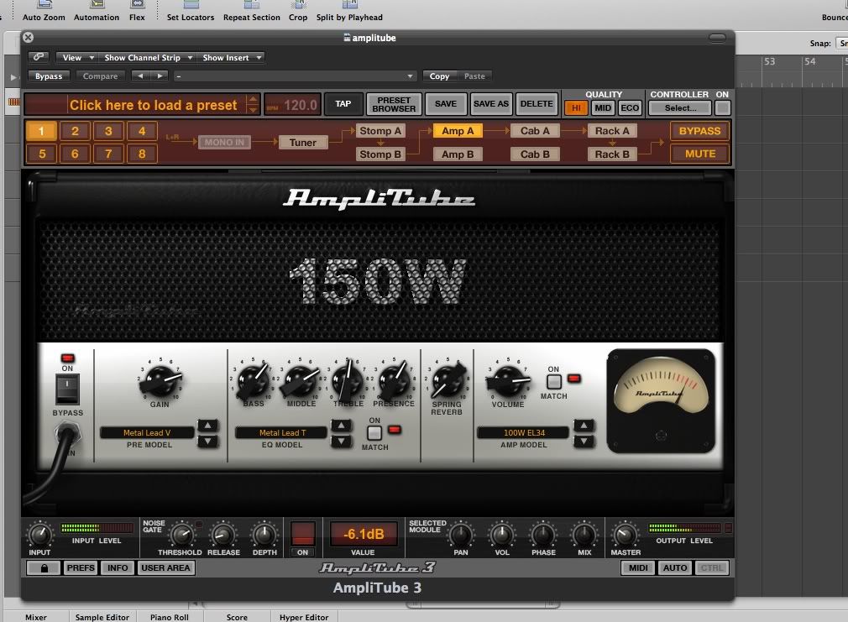848x622 pixels.
Task: Open the PRESET BROWSER
Action: [394, 104]
